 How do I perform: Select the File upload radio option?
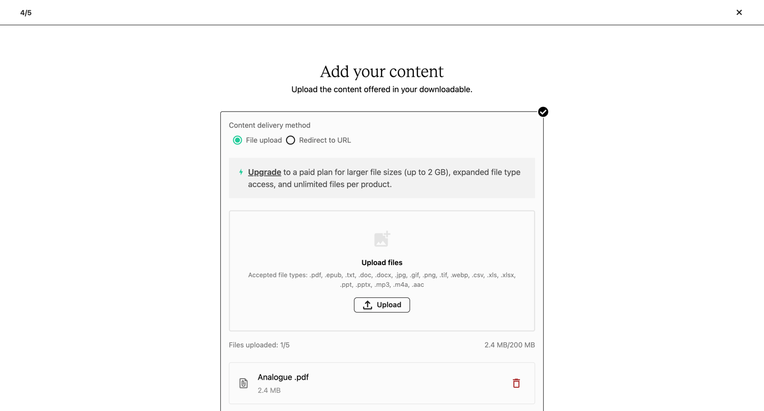point(237,140)
